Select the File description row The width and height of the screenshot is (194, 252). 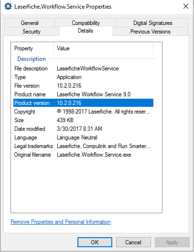[x=83, y=69]
